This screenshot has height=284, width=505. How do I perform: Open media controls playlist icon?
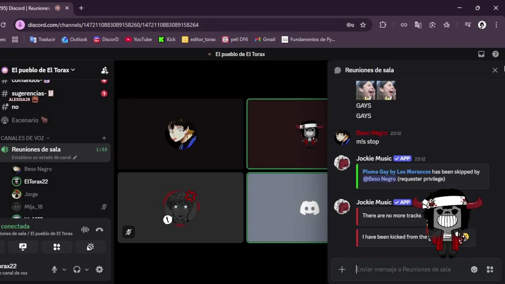pyautogui.click(x=468, y=25)
